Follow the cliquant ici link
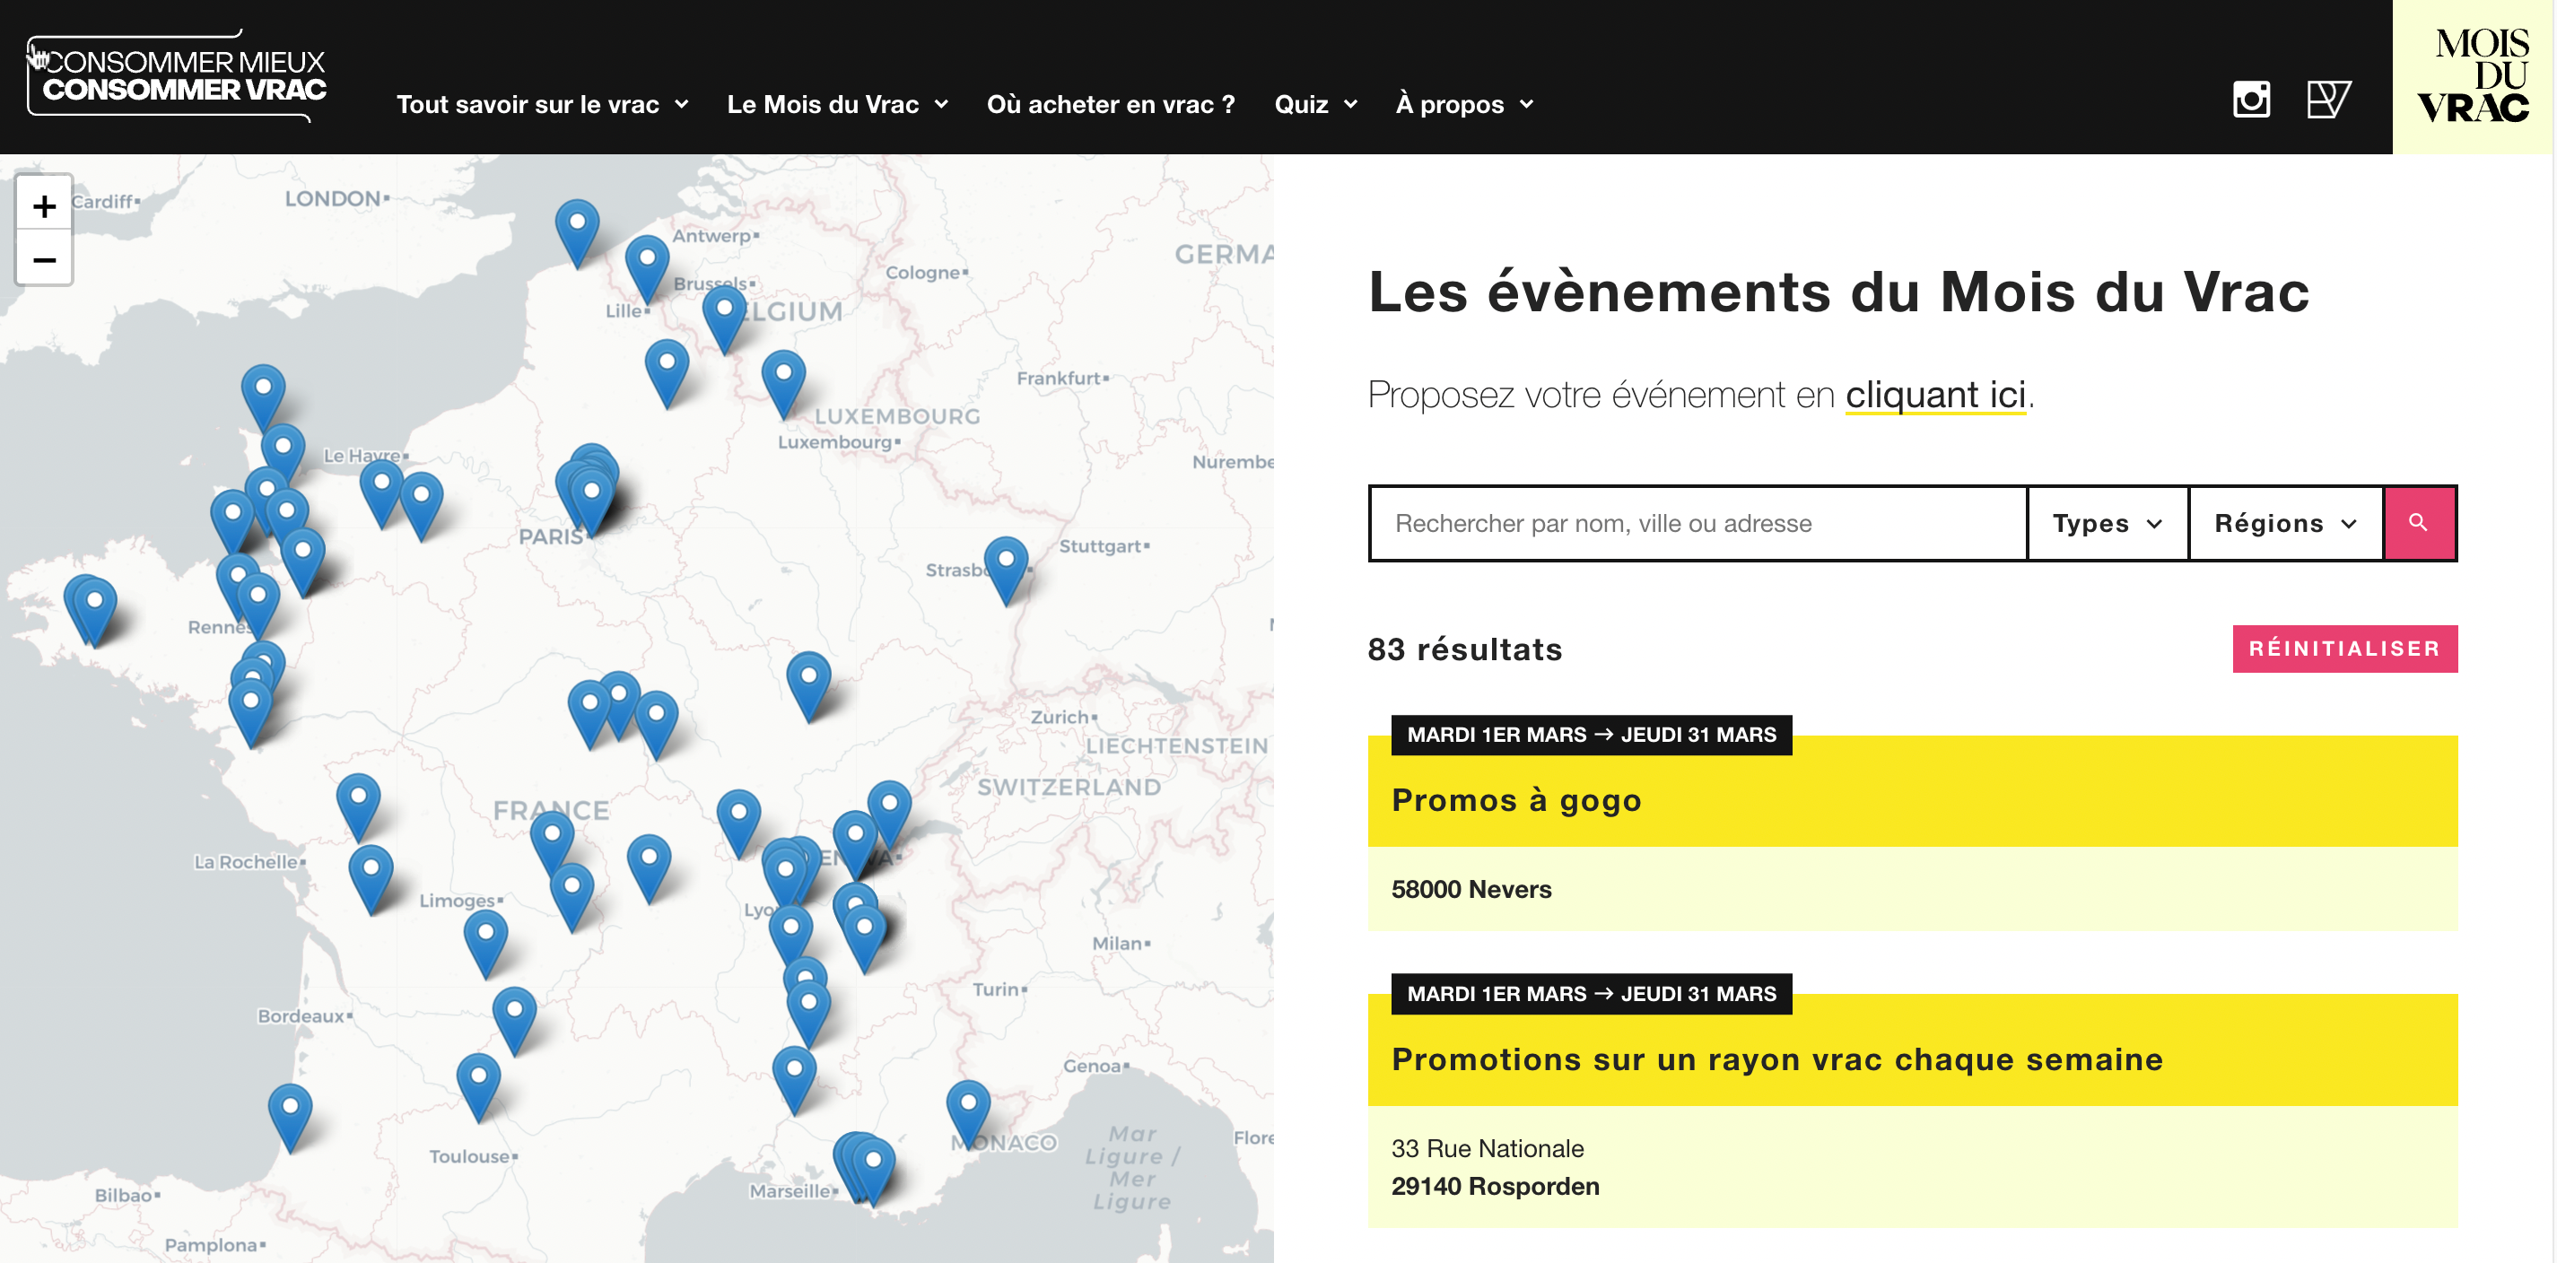 click(1934, 395)
